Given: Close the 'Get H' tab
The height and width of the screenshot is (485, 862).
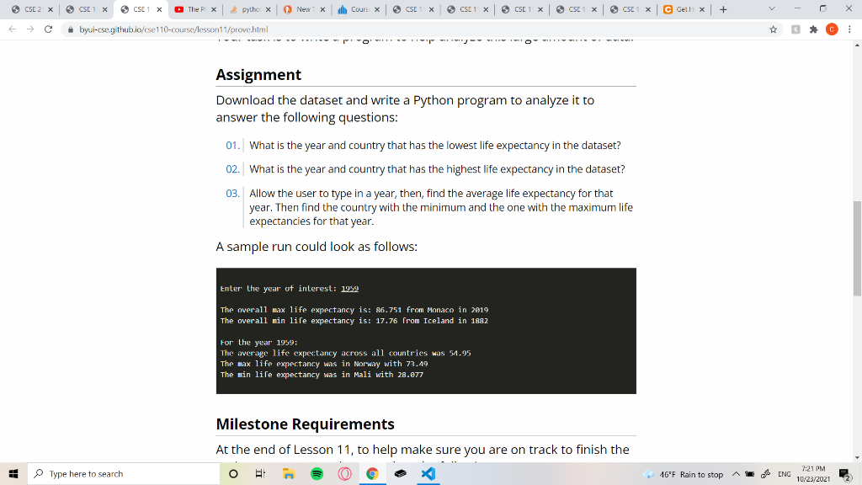Looking at the screenshot, I should click(x=702, y=9).
